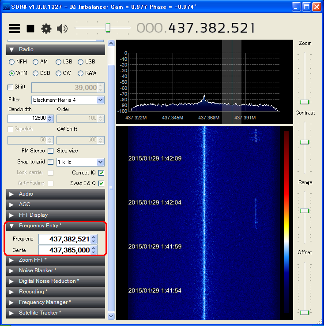Mute audio with the speaker icon

[x=62, y=29]
